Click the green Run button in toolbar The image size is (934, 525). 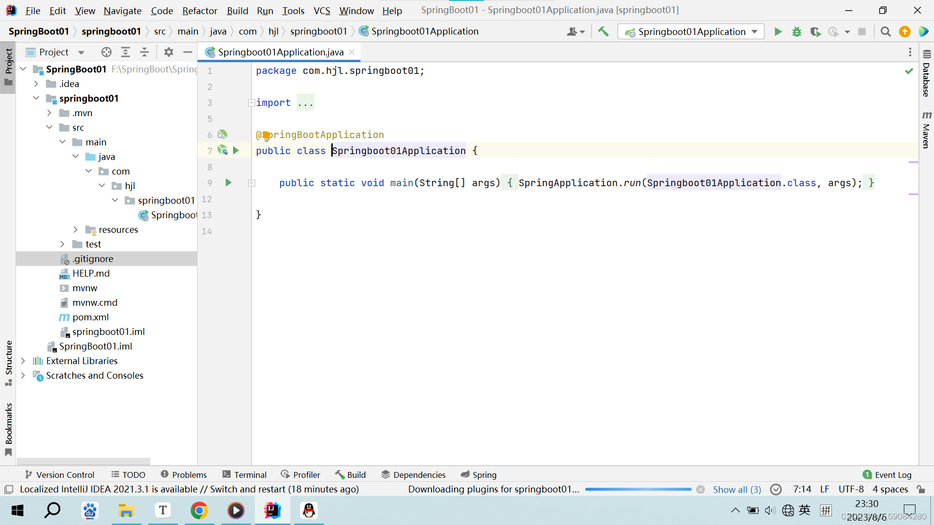pyautogui.click(x=778, y=32)
